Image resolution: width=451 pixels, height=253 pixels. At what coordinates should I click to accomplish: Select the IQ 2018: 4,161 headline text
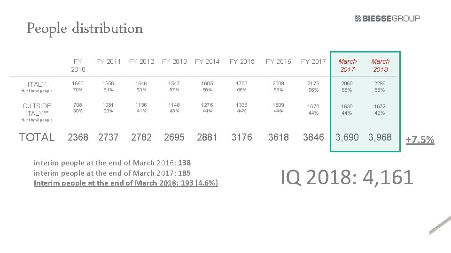coord(347,177)
